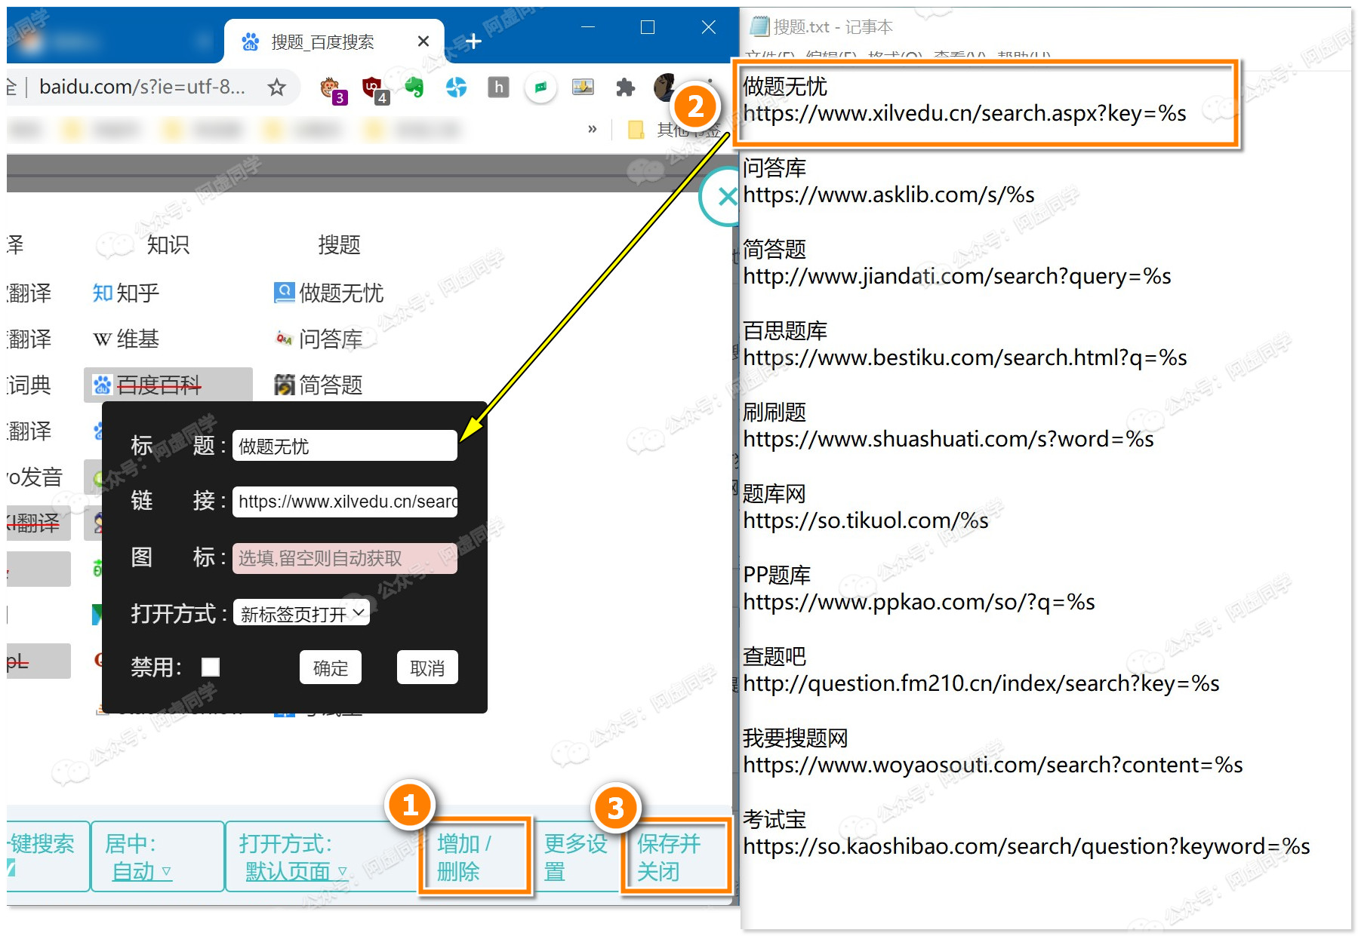This screenshot has width=1358, height=936.
Task: Open uBlock Origin extension icon
Action: [374, 90]
